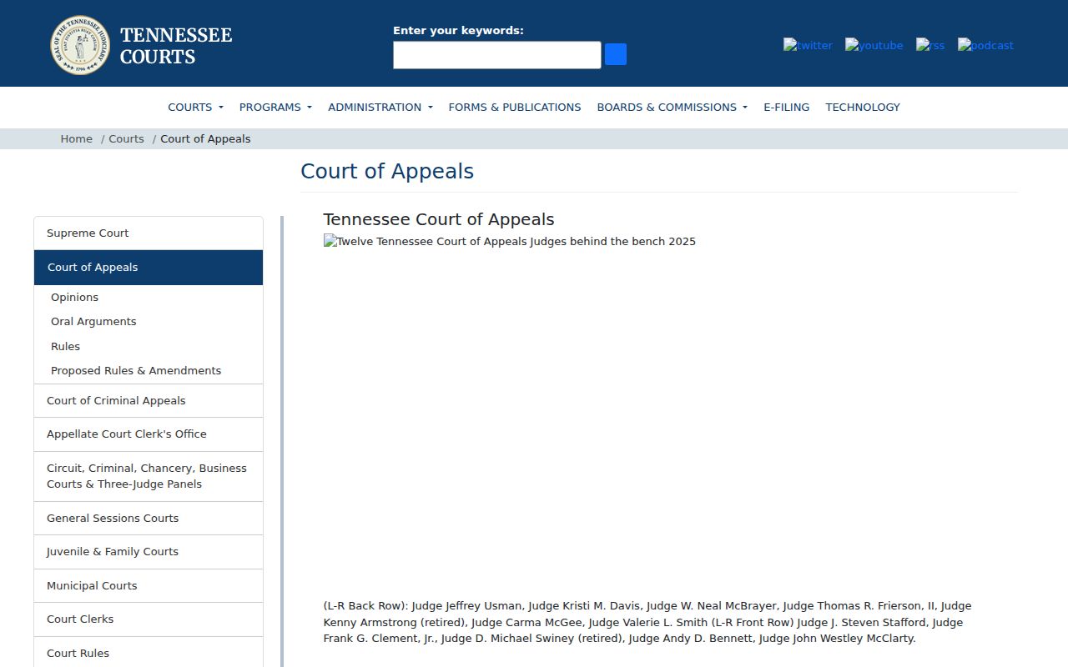Image resolution: width=1068 pixels, height=667 pixels.
Task: Open the Twitter social link
Action: tap(808, 45)
